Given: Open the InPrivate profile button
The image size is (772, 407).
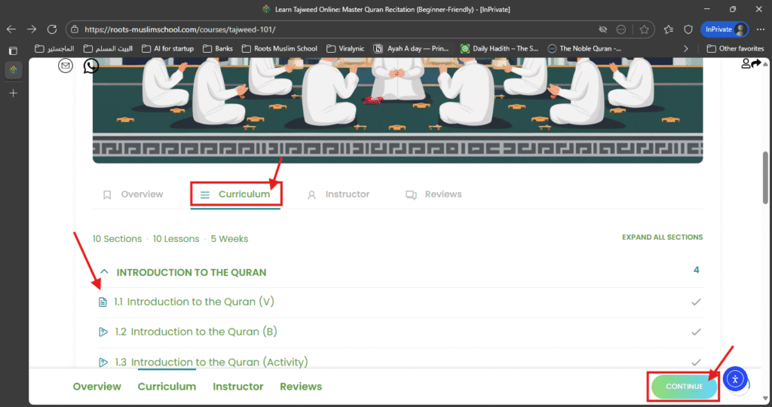Looking at the screenshot, I should 725,29.
